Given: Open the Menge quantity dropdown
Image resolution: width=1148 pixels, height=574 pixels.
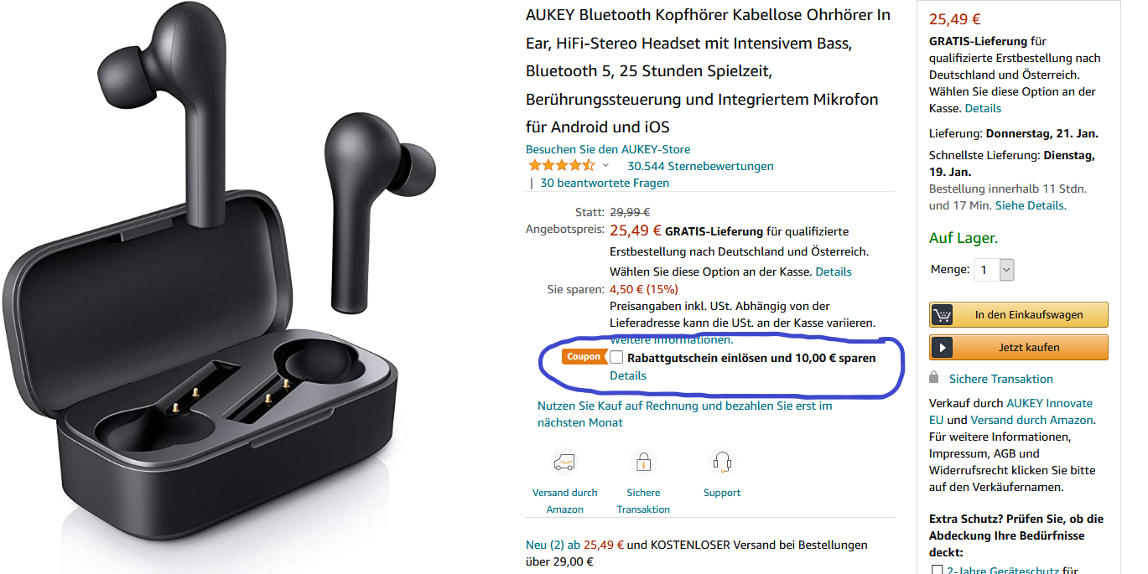Looking at the screenshot, I should [994, 270].
